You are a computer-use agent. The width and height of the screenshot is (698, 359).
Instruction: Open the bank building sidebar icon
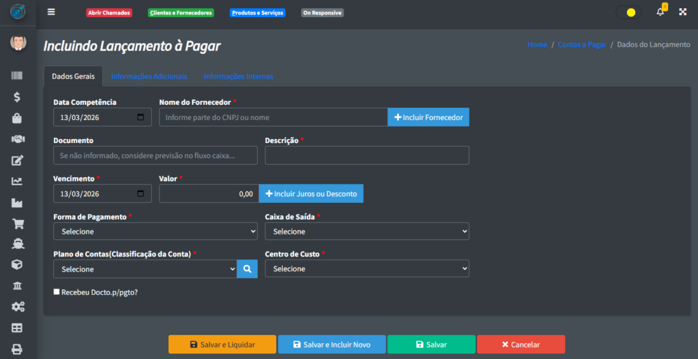[x=17, y=285]
